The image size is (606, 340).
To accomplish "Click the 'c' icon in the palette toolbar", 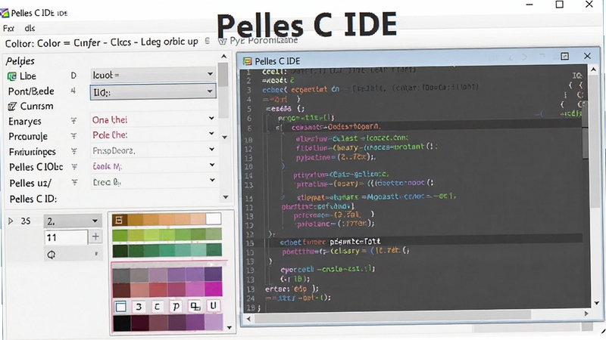I will (x=157, y=307).
